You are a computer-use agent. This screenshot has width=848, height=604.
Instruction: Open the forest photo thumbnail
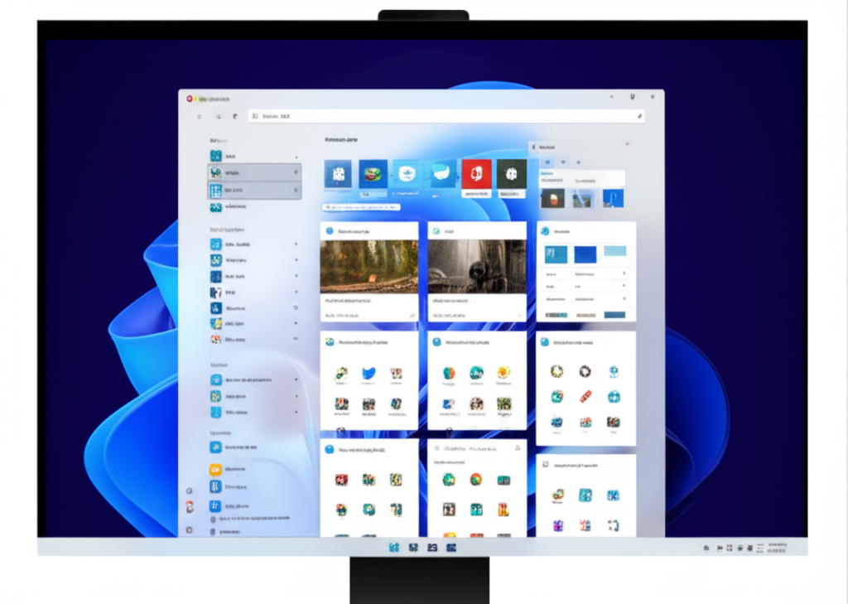369,266
